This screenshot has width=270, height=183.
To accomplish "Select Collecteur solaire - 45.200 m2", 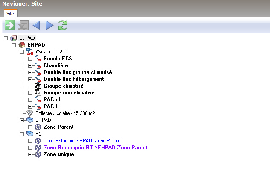I will [x=65, y=113].
